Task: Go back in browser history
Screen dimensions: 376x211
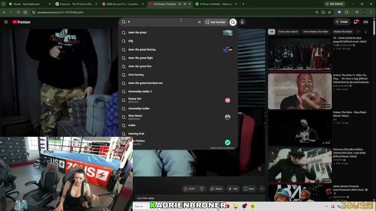Action: 4,12
